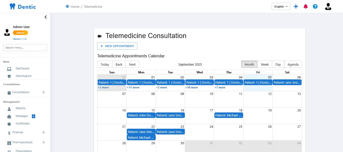Click the Search menu input field
Viewport: 343px width, 152px height.
(x=25, y=48)
